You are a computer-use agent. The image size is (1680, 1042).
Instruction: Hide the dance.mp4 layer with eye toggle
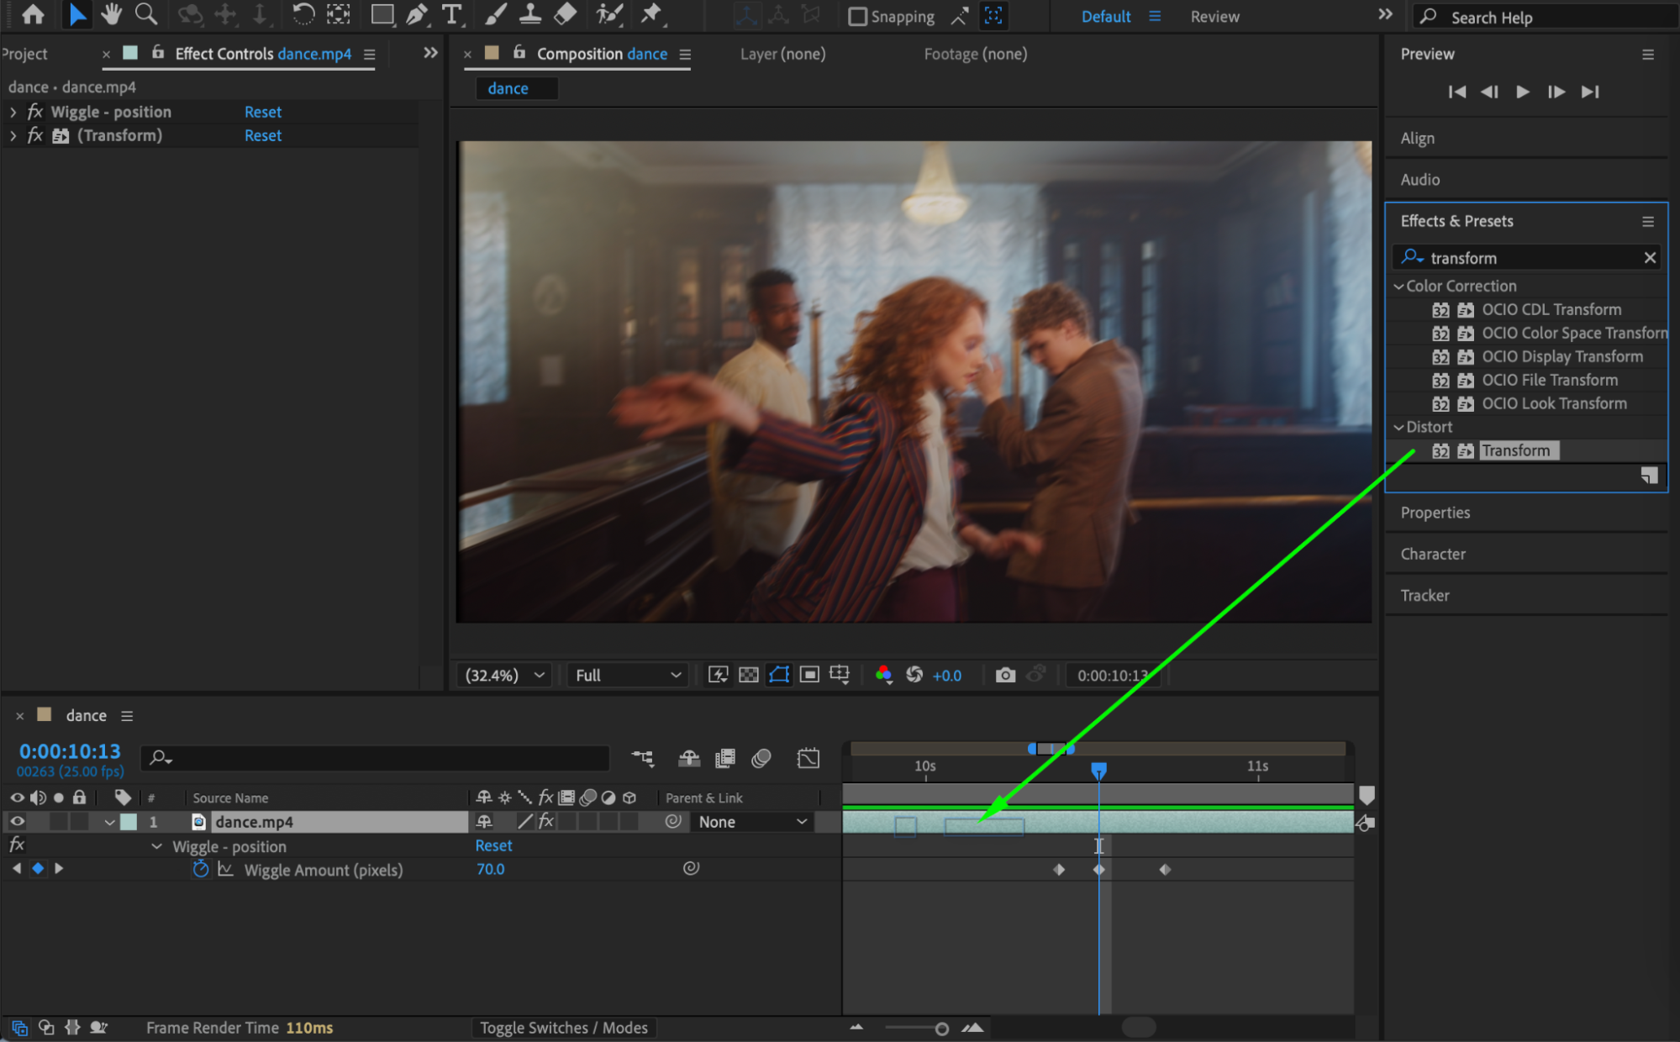pos(17,822)
